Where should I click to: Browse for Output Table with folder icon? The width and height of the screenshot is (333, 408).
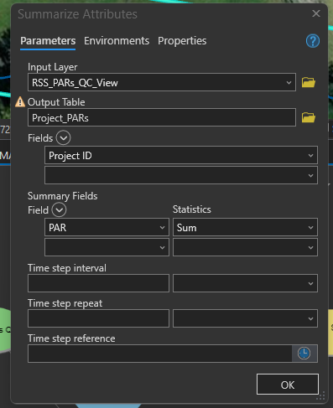(x=309, y=117)
